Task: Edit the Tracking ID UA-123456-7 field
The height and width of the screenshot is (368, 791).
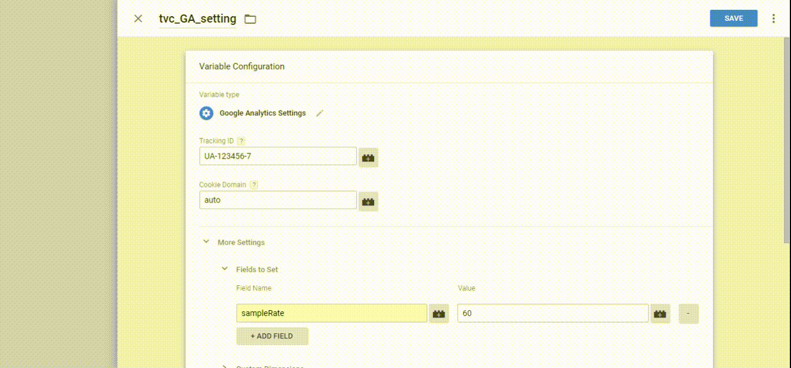Action: tap(278, 156)
